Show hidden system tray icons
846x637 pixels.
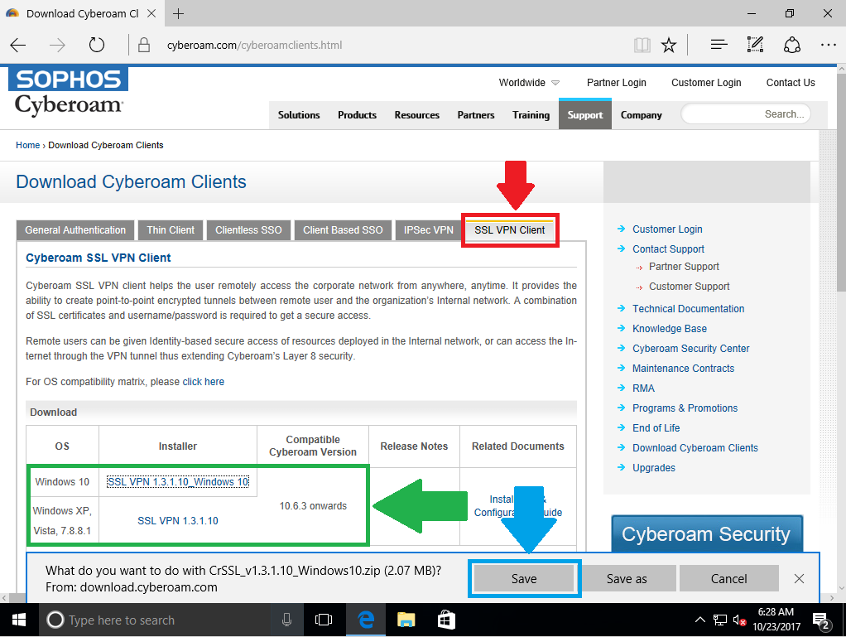[699, 620]
